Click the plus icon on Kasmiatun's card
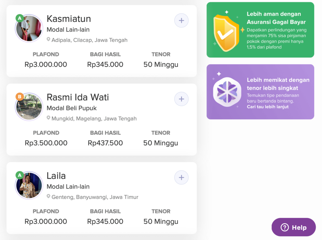Image resolution: width=322 pixels, height=240 pixels. pos(181,20)
